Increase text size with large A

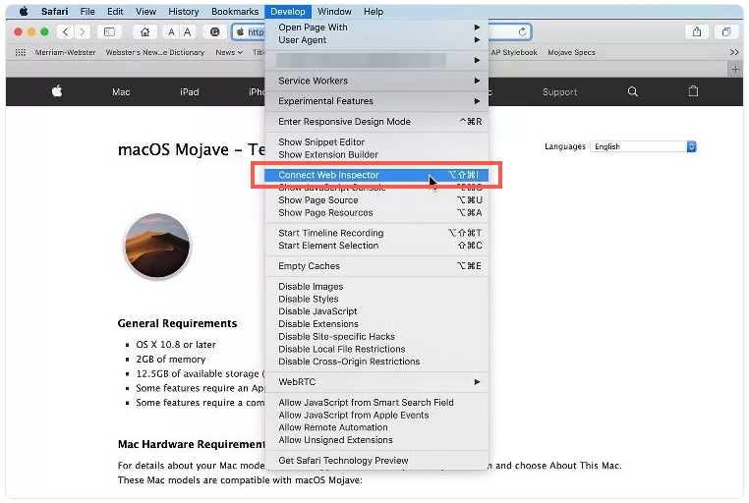tap(187, 32)
